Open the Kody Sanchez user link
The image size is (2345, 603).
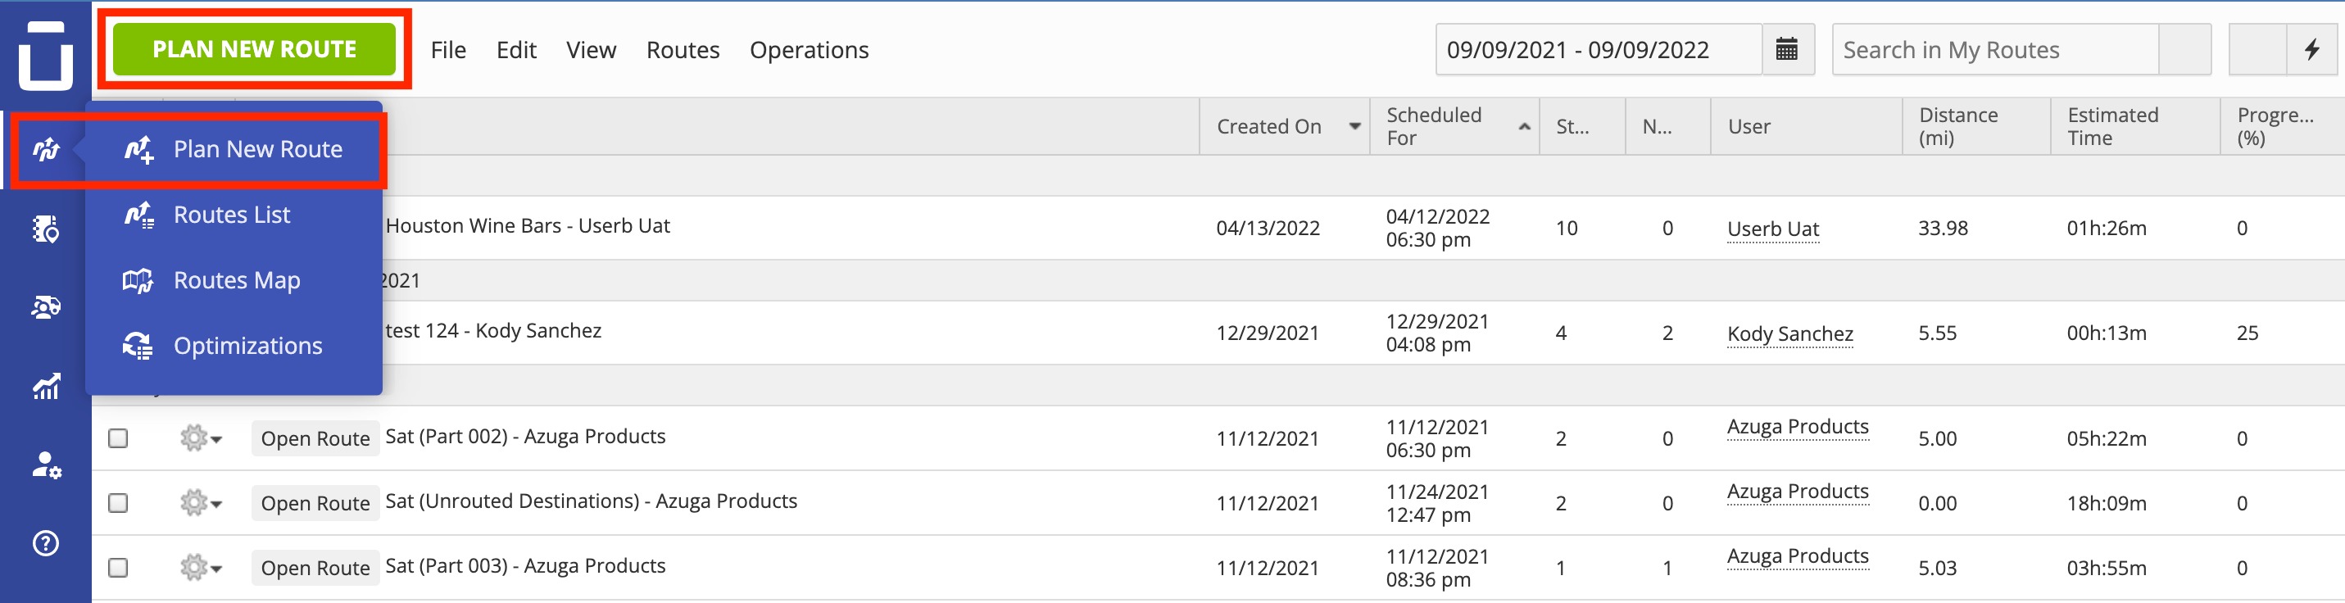click(x=1789, y=333)
